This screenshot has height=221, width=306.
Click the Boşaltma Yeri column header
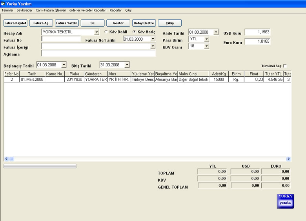pyautogui.click(x=166, y=74)
